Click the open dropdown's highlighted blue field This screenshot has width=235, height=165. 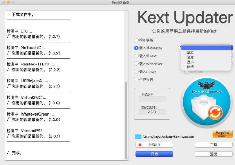[x=206, y=47]
